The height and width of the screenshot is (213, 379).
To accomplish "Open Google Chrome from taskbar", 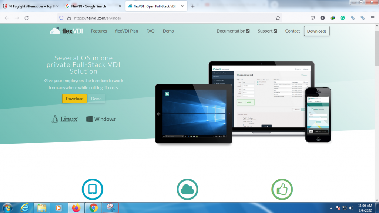I will coord(94,208).
